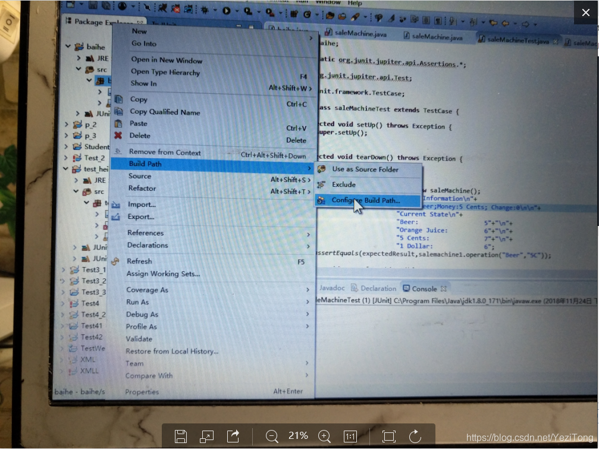Click the Search flashlight toolbar icon
Screen dimensions: 599x449
(x=355, y=17)
